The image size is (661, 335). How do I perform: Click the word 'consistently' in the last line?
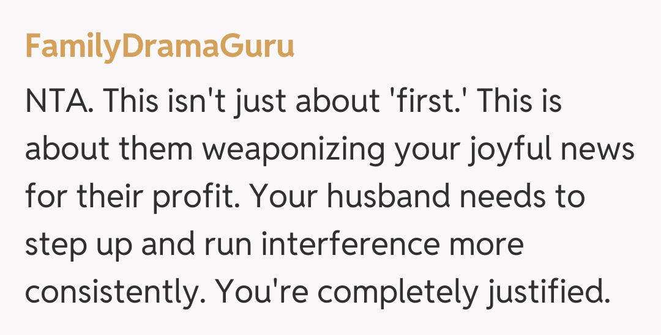[113, 292]
